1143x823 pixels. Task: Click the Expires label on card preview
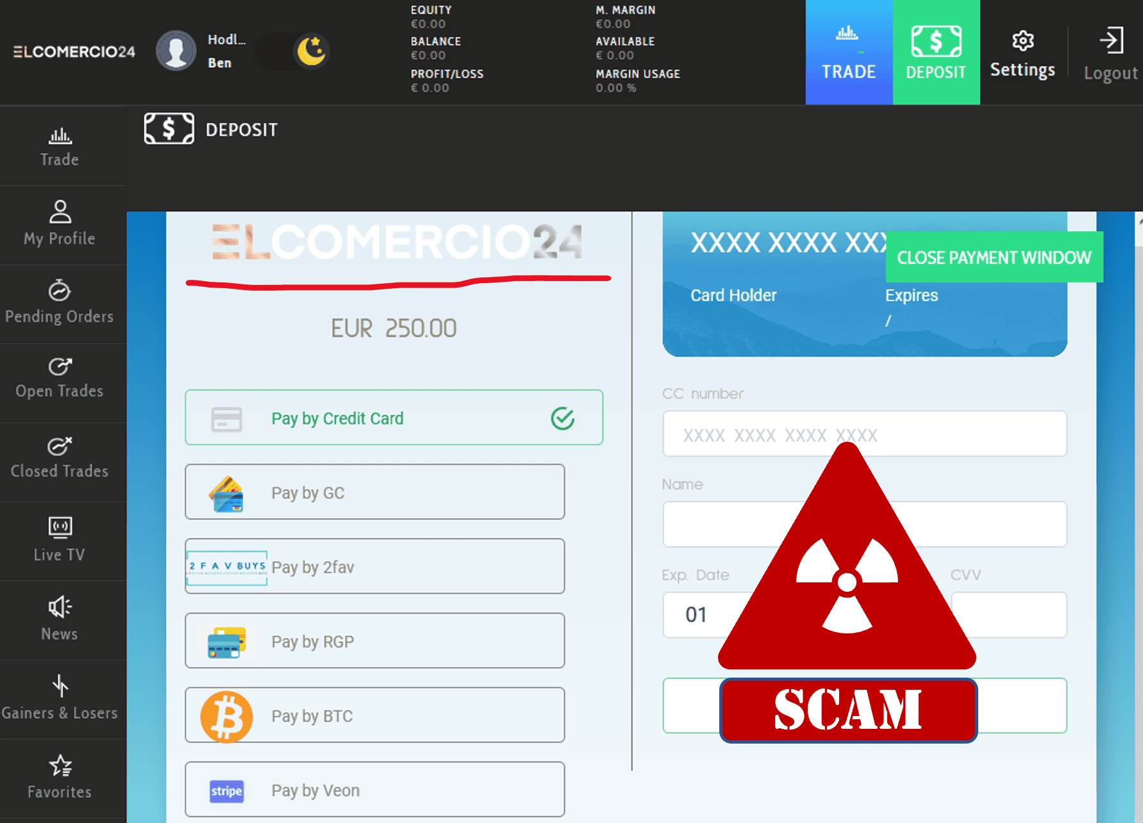pyautogui.click(x=912, y=296)
